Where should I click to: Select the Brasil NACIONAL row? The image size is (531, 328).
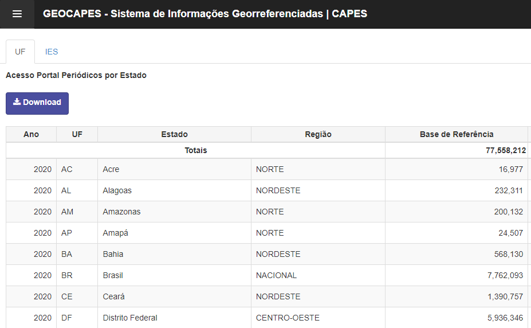click(x=276, y=275)
